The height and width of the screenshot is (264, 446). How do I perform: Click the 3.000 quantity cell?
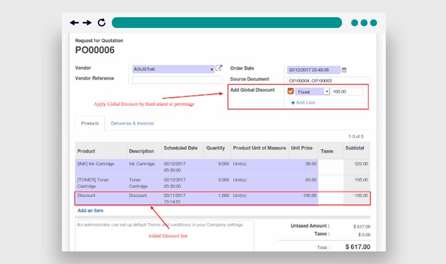217,183
